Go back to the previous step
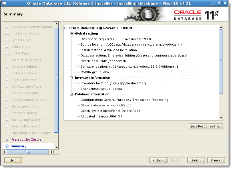 158,160
